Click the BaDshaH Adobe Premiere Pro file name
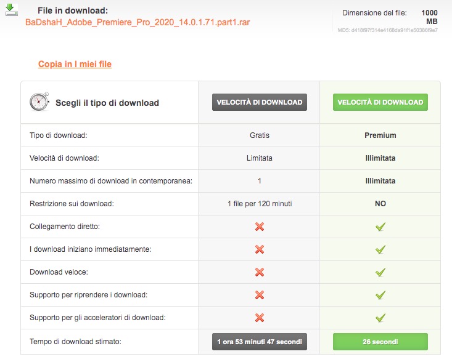This screenshot has width=452, height=362. [138, 22]
